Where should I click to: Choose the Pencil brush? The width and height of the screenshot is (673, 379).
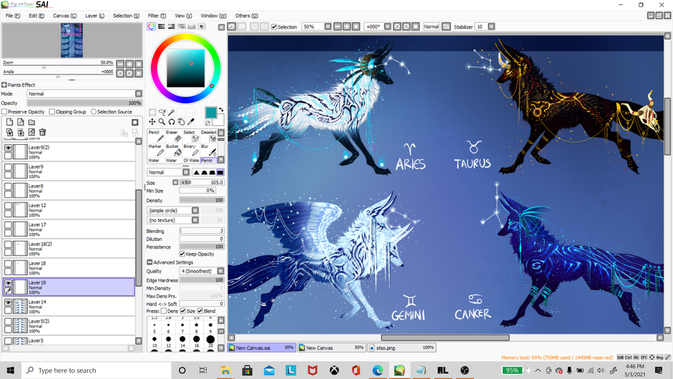click(x=155, y=136)
